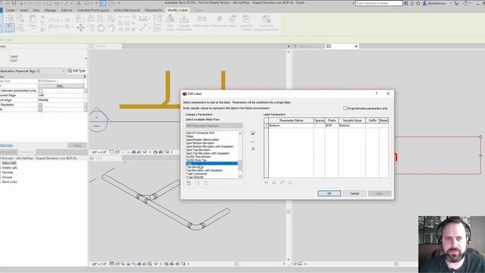Open the Manage ribbon tab
This screenshot has width=485, height=273.
pyautogui.click(x=50, y=10)
